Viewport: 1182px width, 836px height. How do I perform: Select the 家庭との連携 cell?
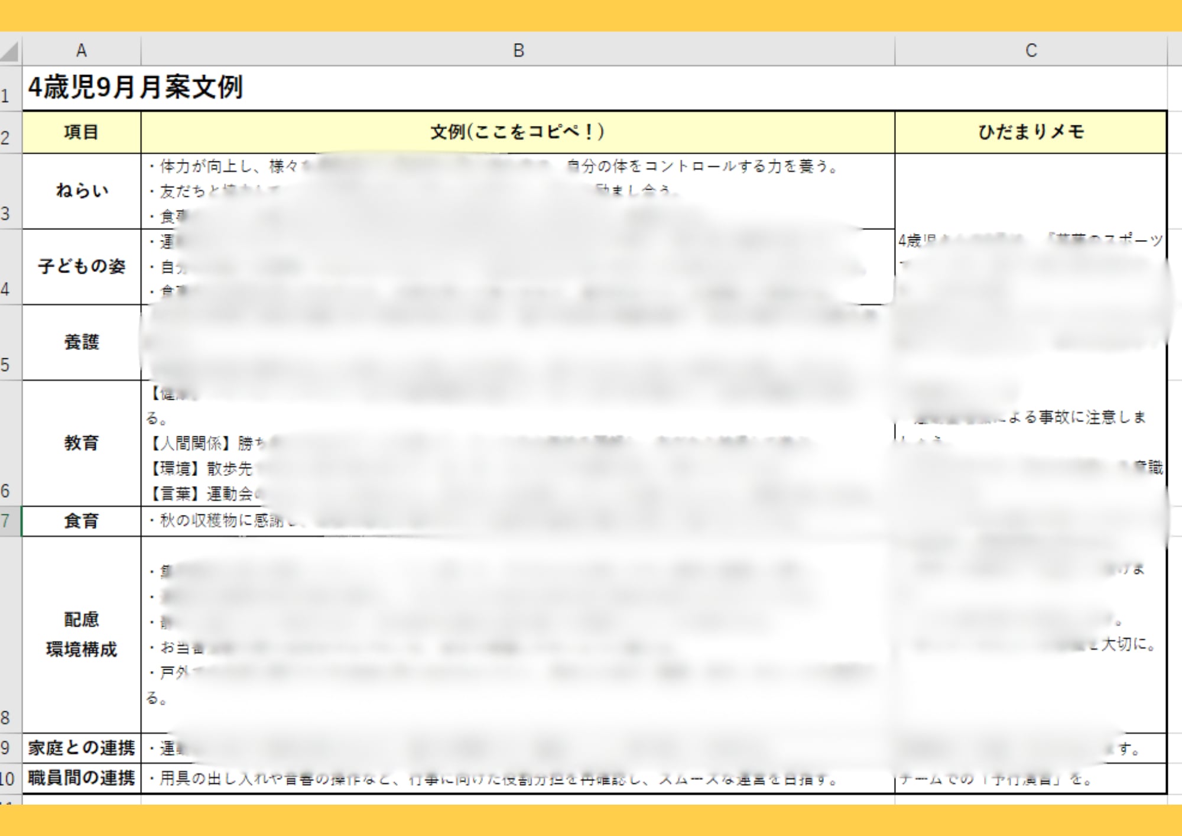(x=82, y=748)
